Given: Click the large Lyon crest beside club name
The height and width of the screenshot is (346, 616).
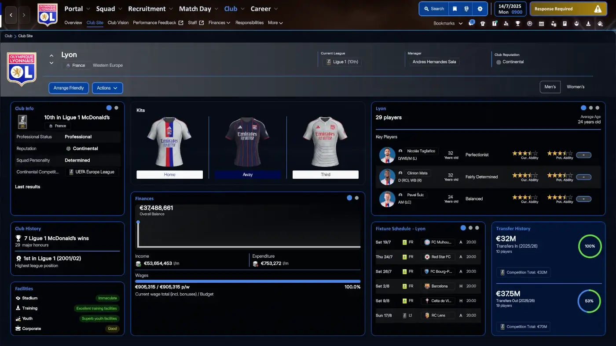Looking at the screenshot, I should pyautogui.click(x=22, y=69).
